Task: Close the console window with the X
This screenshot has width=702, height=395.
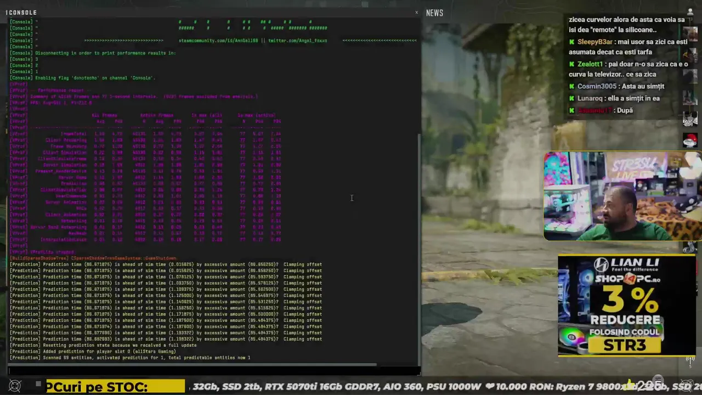Action: click(x=416, y=12)
